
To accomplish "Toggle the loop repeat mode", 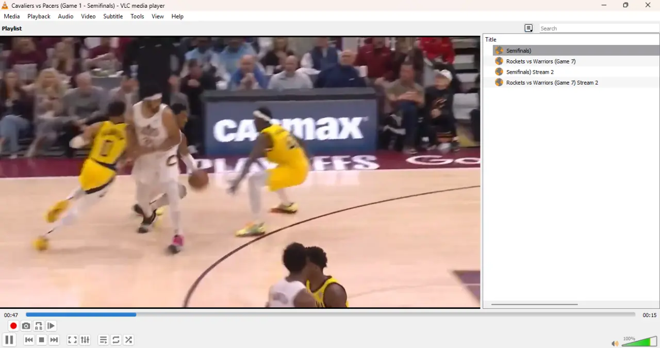I will [116, 340].
